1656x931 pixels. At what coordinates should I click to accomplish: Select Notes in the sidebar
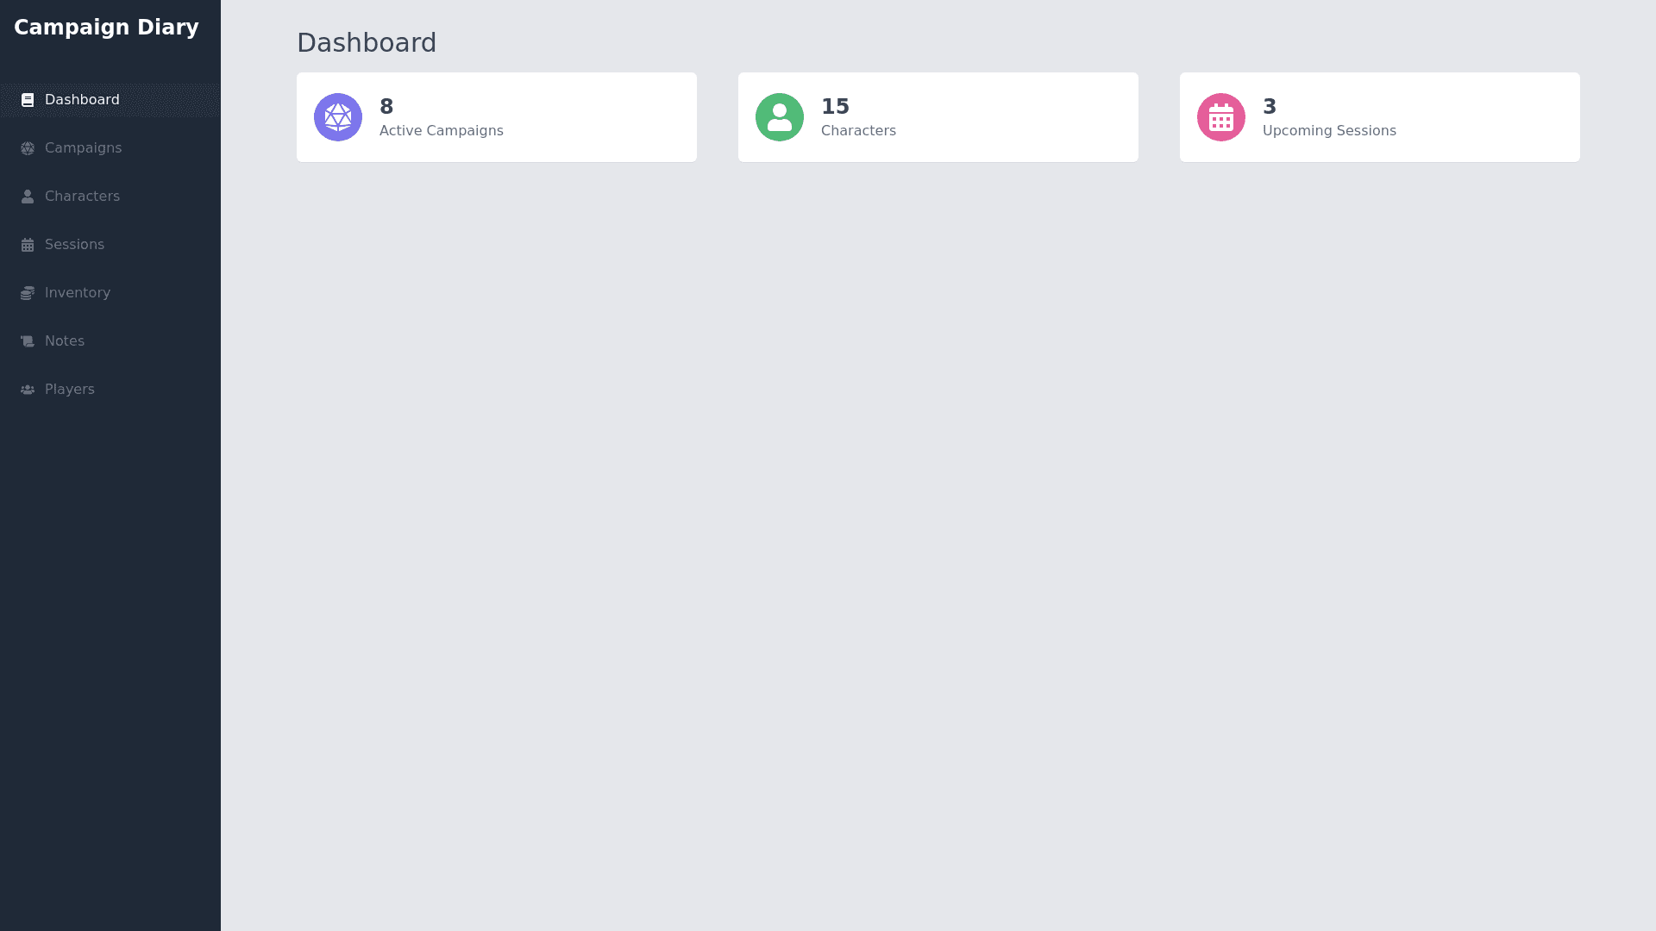click(x=65, y=341)
